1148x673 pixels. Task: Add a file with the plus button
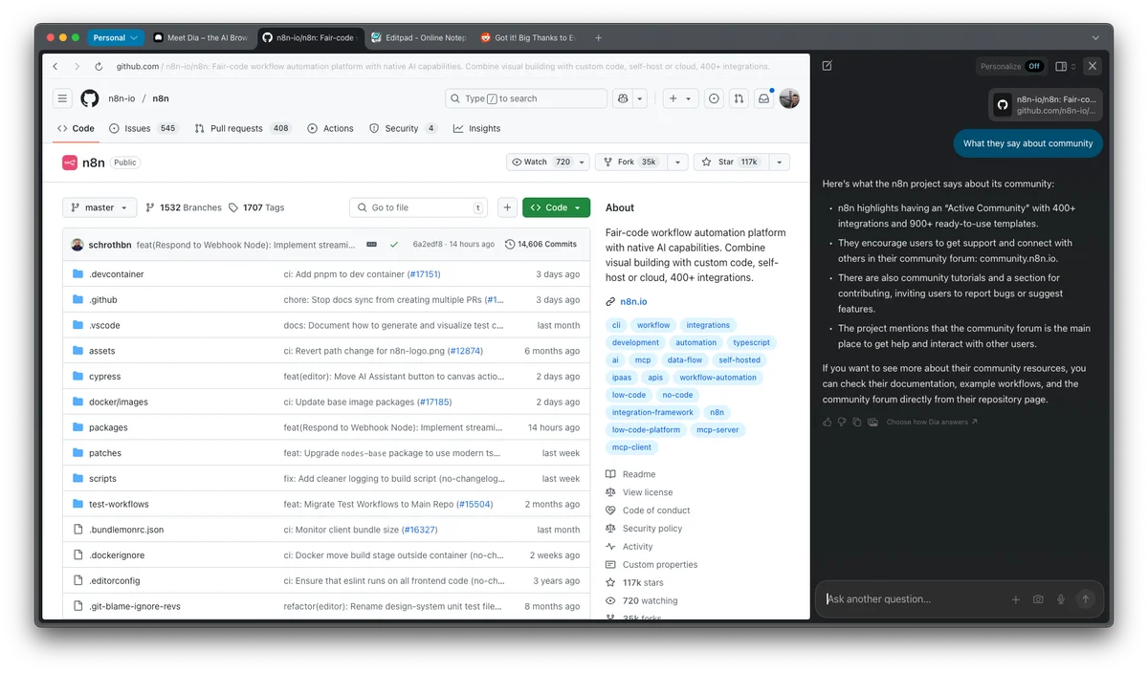pos(507,207)
